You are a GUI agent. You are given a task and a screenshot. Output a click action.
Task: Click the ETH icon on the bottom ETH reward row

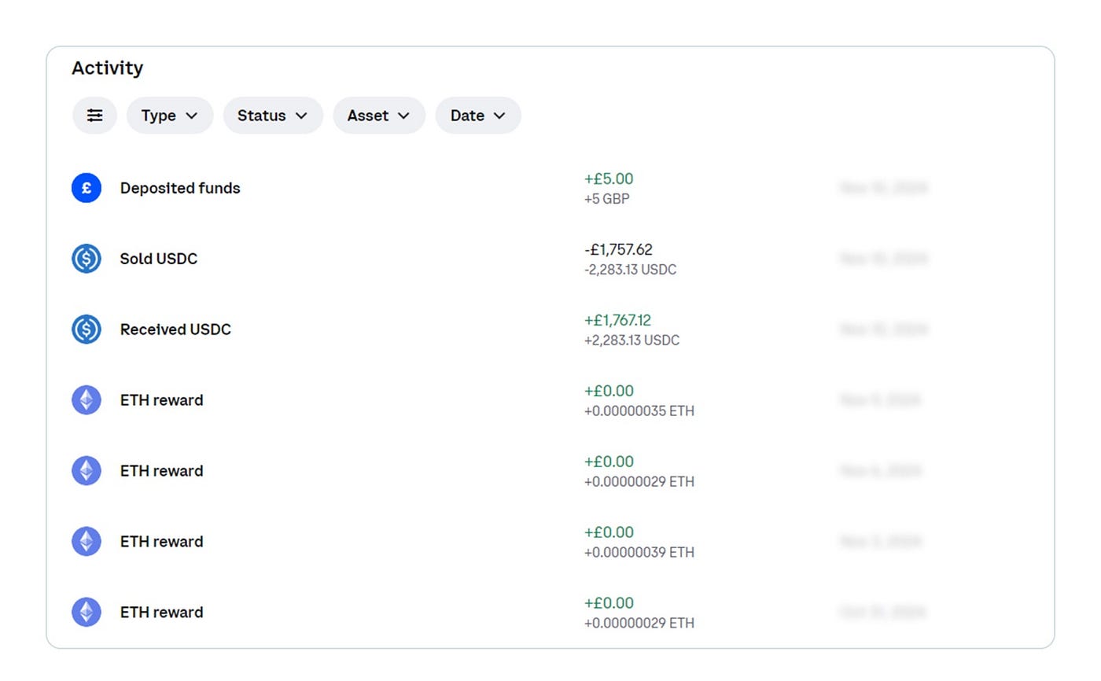[86, 612]
